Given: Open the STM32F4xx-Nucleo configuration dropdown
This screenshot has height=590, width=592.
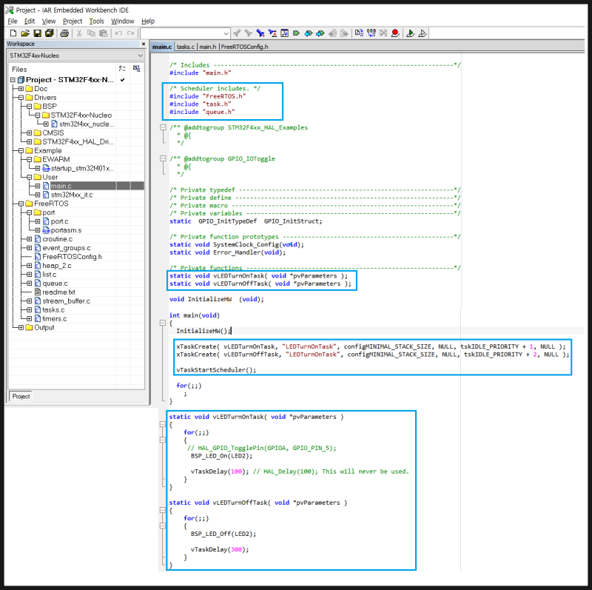Looking at the screenshot, I should click(141, 56).
